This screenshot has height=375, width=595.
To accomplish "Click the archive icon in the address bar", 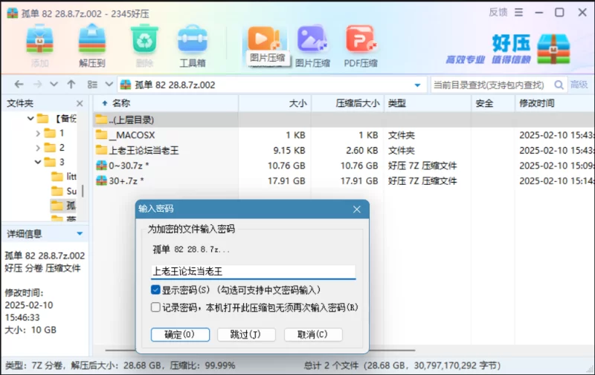I will (125, 85).
